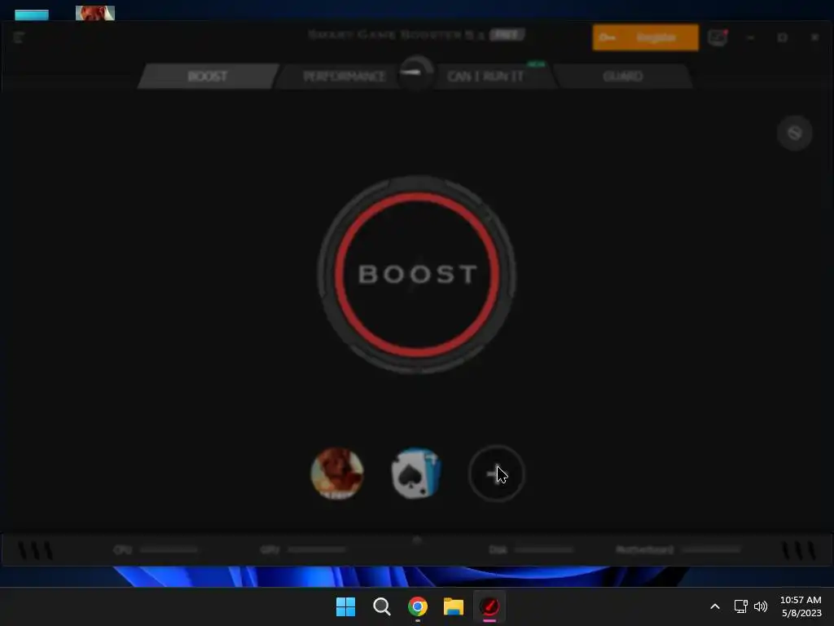Screen dimensions: 834x626
Task: Click the Motherboard readout in the bottom bar
Action: 678,549
